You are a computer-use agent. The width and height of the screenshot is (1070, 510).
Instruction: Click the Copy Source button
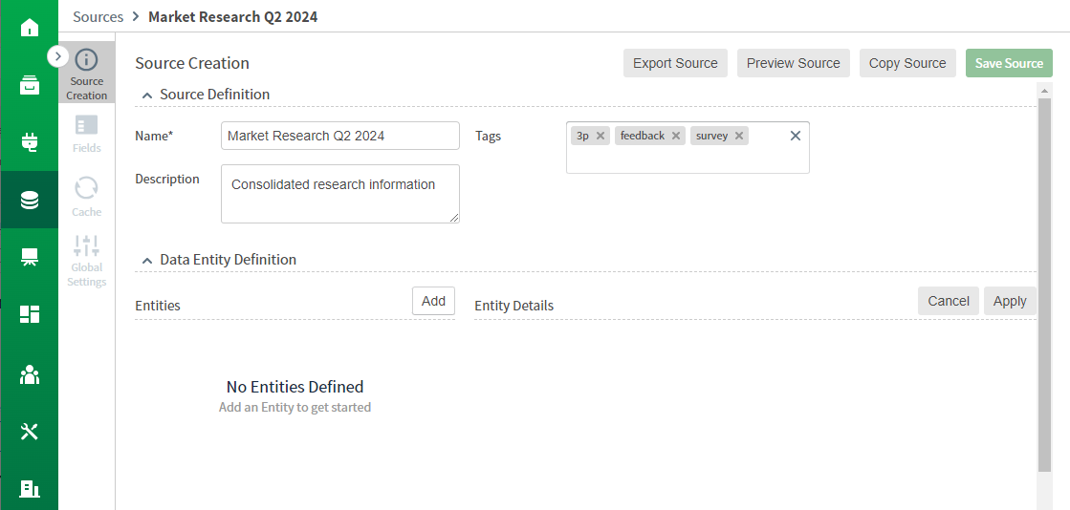click(906, 63)
